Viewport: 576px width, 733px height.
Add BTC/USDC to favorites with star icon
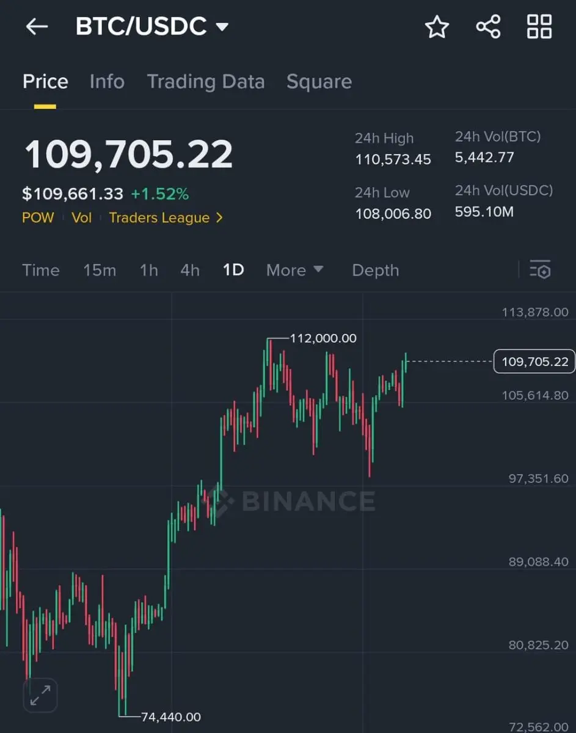[437, 27]
